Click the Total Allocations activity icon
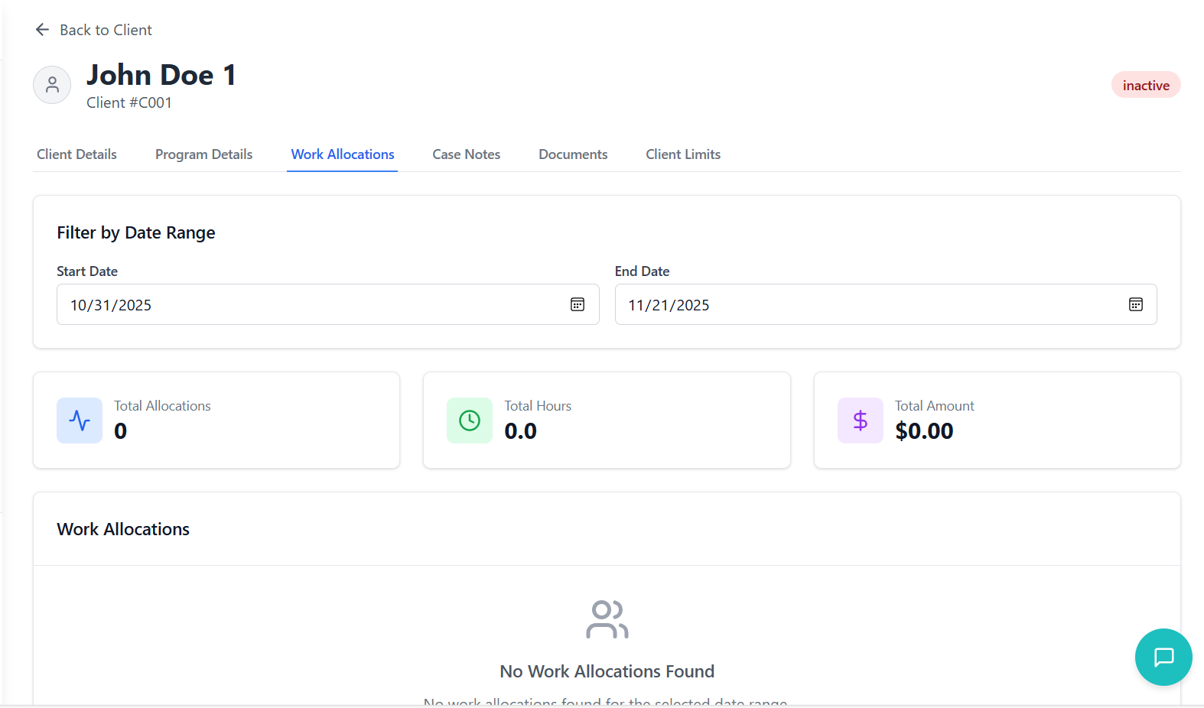 pyautogui.click(x=80, y=421)
